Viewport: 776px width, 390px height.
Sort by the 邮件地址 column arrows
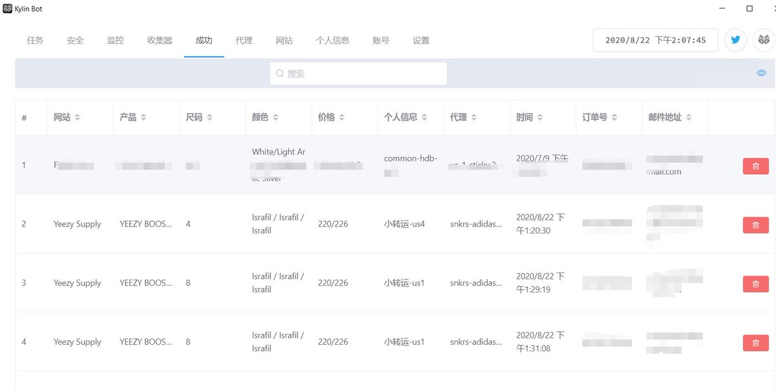[689, 118]
